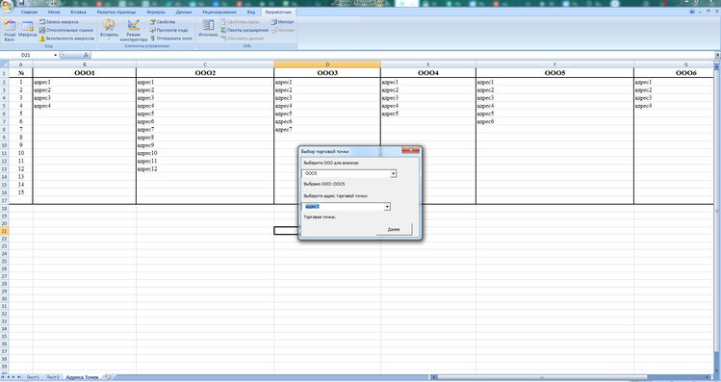The width and height of the screenshot is (721, 382).
Task: Click Отобразить окно button
Action: click(x=171, y=38)
